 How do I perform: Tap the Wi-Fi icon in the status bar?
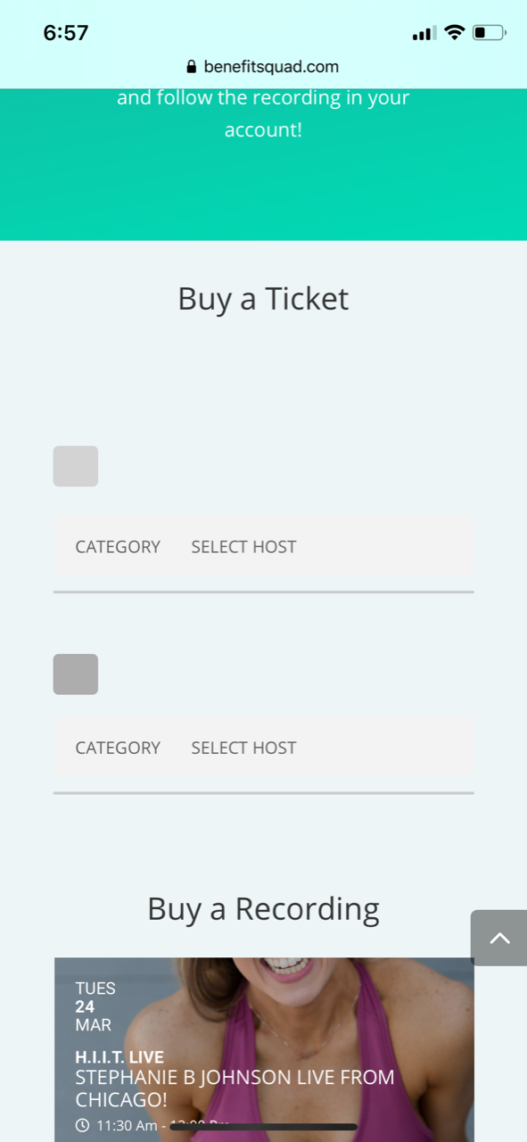pyautogui.click(x=453, y=33)
